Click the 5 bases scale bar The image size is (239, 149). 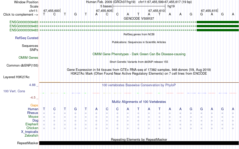coord(139,6)
